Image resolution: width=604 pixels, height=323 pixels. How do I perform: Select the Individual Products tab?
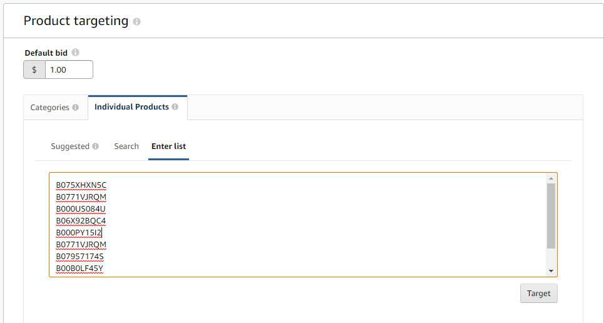tap(131, 107)
